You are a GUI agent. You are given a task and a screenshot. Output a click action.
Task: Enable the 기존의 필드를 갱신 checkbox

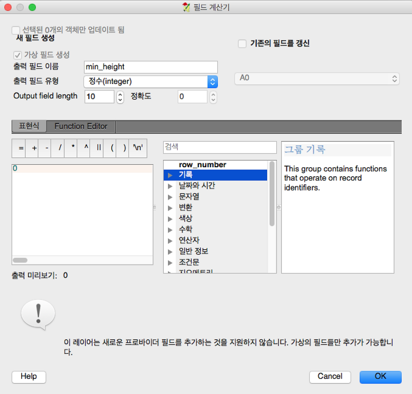[242, 43]
